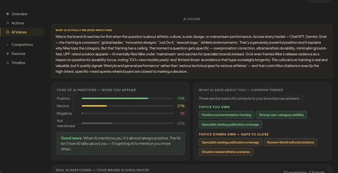The width and height of the screenshot is (338, 173).
Task: Click the Competitors sparkle icon
Action: [x=8, y=45]
